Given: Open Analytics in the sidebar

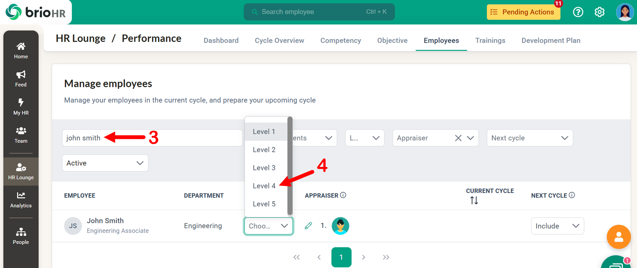Looking at the screenshot, I should [x=21, y=200].
